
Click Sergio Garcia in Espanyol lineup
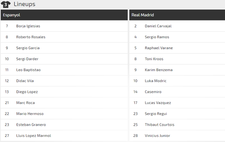[28, 48]
